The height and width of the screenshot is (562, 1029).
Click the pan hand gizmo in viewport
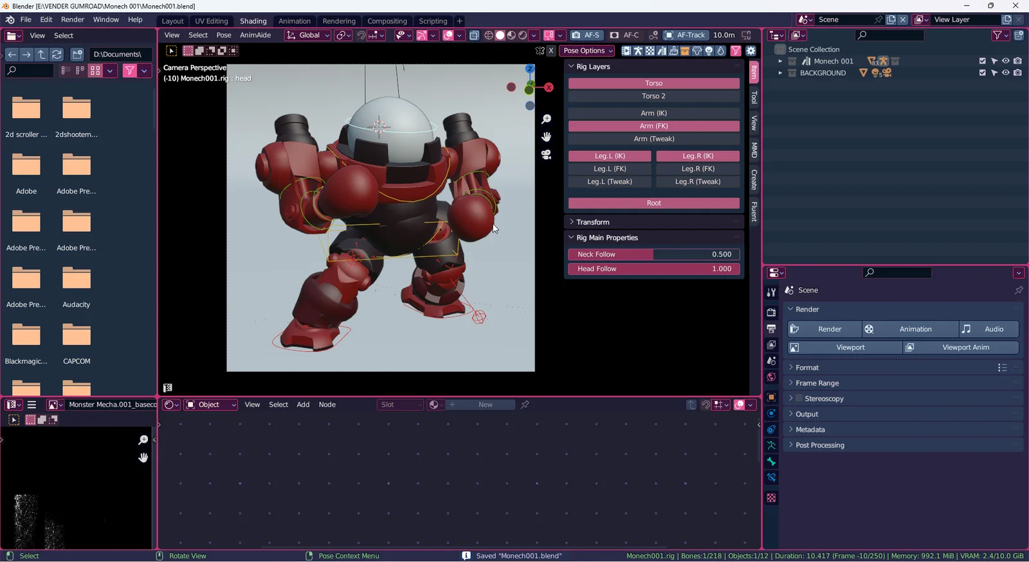pyautogui.click(x=546, y=137)
